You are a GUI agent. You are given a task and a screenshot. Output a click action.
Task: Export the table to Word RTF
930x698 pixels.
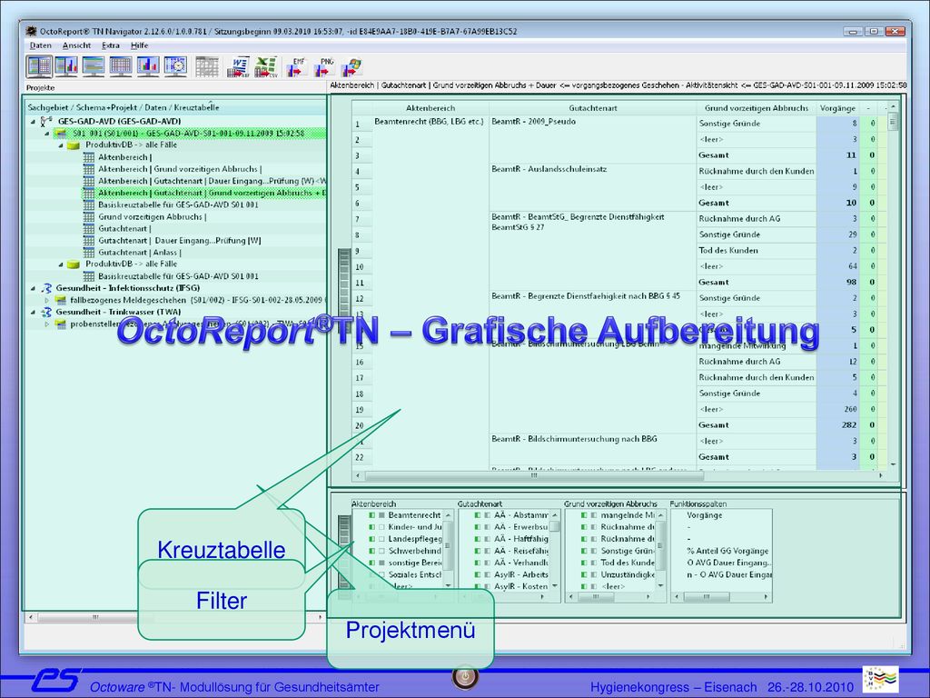(x=239, y=67)
